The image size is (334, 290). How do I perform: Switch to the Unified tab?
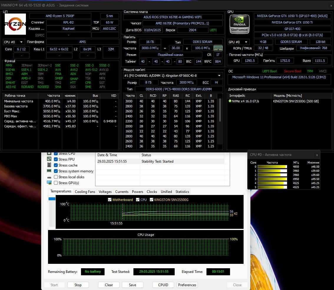(x=166, y=192)
